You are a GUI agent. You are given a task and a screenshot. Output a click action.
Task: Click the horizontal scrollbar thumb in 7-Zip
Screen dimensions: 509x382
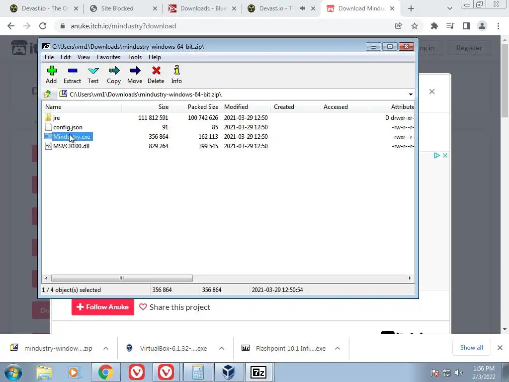(x=122, y=278)
